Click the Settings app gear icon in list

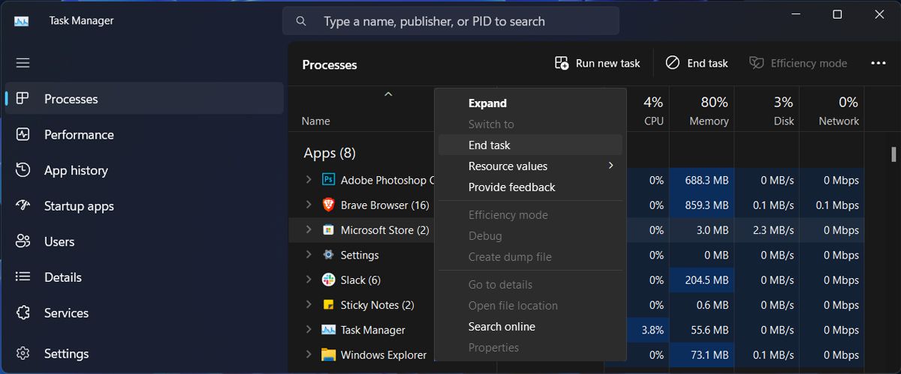click(x=328, y=255)
